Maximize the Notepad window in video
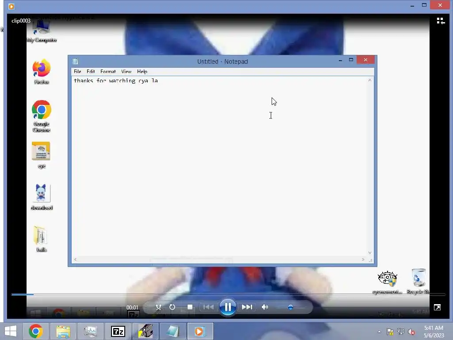This screenshot has width=453, height=340. pos(351,60)
